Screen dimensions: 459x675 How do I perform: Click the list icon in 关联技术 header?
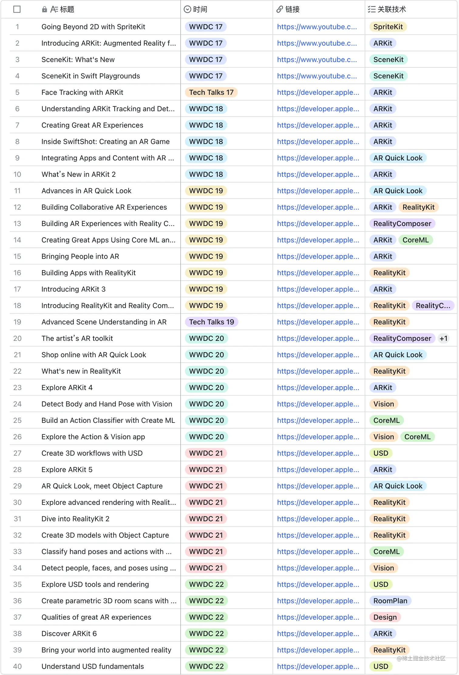(x=372, y=9)
